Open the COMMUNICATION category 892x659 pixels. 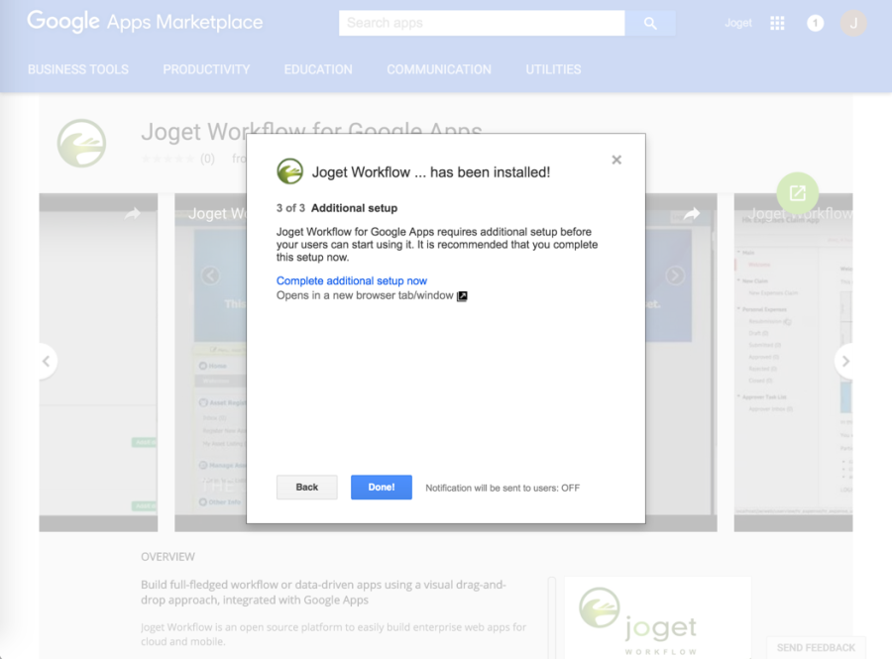439,69
